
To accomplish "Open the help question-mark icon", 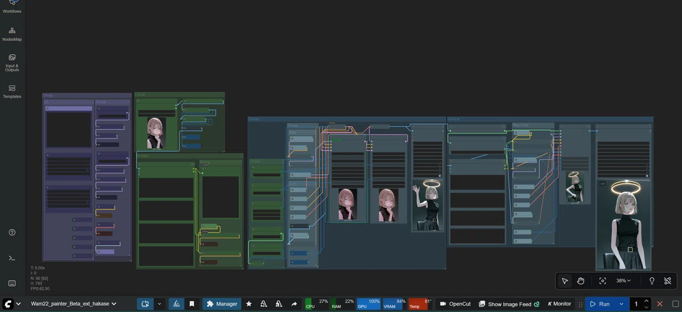I will click(x=12, y=233).
